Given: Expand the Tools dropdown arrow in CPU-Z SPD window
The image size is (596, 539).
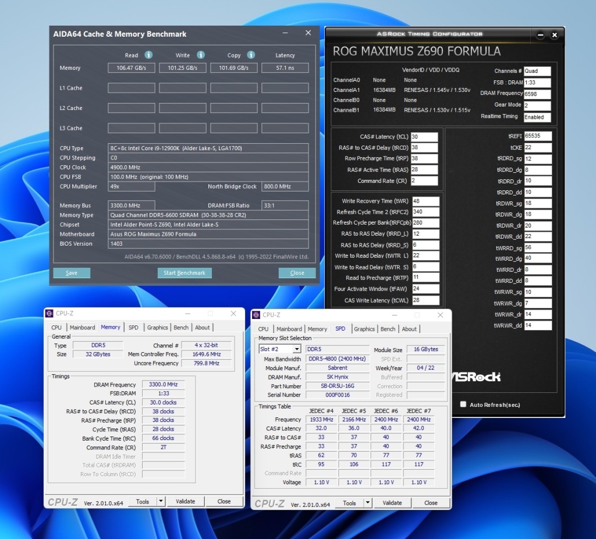Looking at the screenshot, I should click(368, 503).
